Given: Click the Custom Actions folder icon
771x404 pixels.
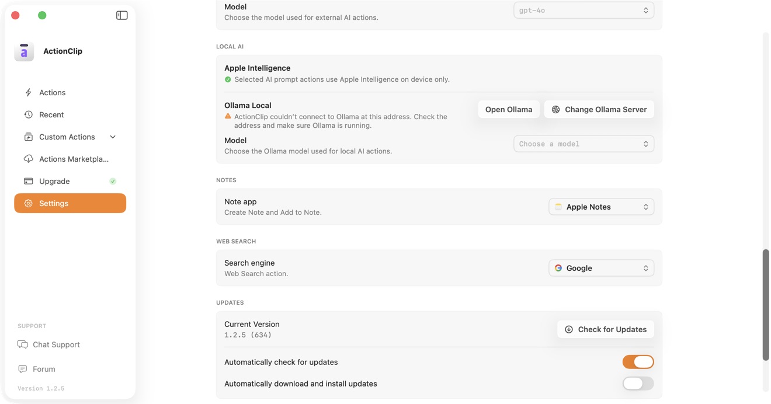Looking at the screenshot, I should 28,137.
